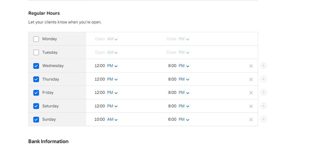Edit the Friday 8:00 closing time

tap(172, 93)
